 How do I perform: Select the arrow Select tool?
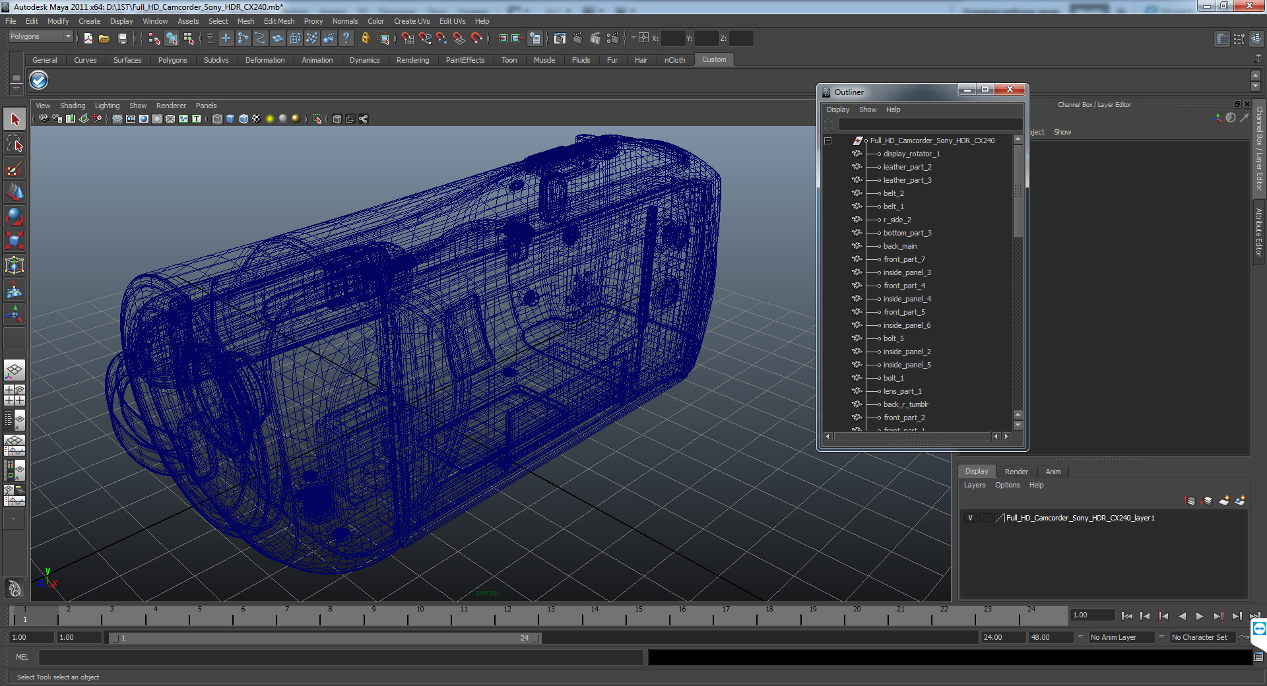pos(15,119)
